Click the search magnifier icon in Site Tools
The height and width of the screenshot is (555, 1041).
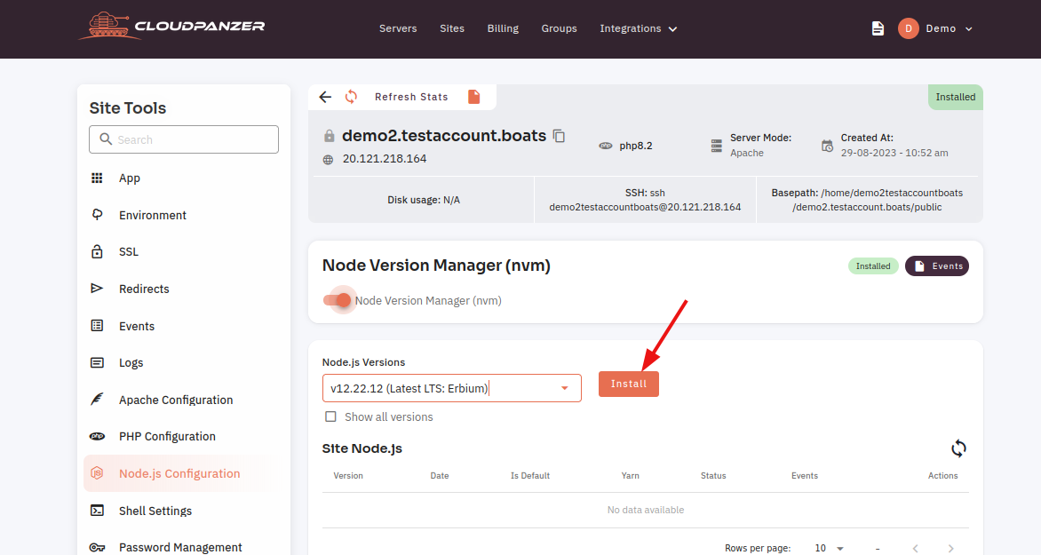click(x=106, y=139)
